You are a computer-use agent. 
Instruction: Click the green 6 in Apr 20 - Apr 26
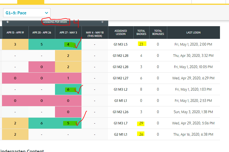[x=42, y=123]
